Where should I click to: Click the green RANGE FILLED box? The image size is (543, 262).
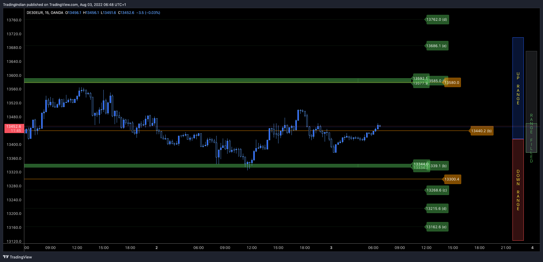531,138
